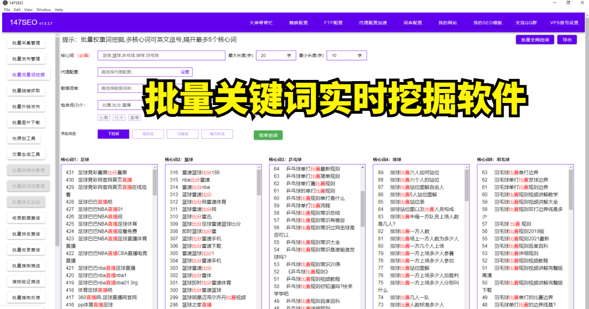Open the 批量搜狗推送 tool
The image size is (589, 309).
click(27, 265)
